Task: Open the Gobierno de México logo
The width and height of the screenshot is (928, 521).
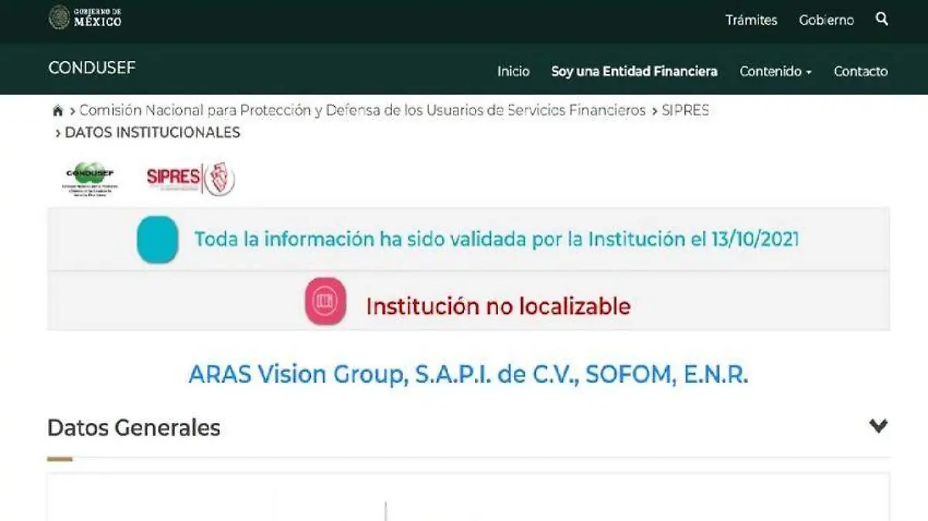Action: pos(85,18)
